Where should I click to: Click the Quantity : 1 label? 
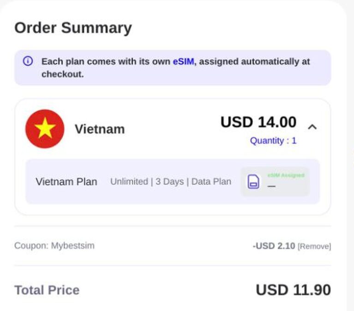pos(273,141)
